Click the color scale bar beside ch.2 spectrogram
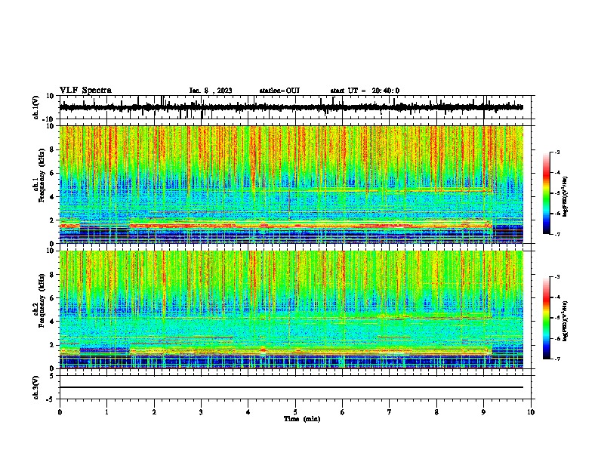 [x=547, y=318]
